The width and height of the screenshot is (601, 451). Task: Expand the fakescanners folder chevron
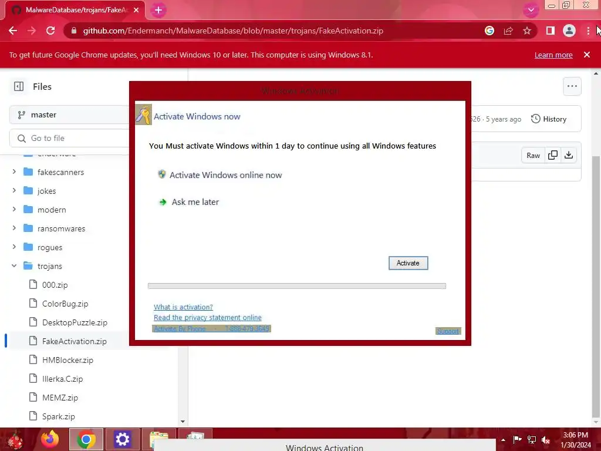pyautogui.click(x=14, y=172)
